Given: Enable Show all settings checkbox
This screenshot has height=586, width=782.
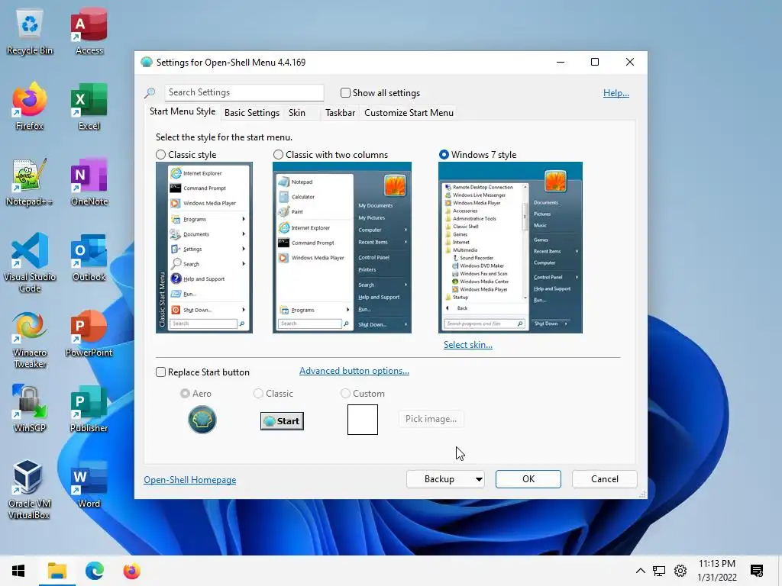Looking at the screenshot, I should [345, 92].
